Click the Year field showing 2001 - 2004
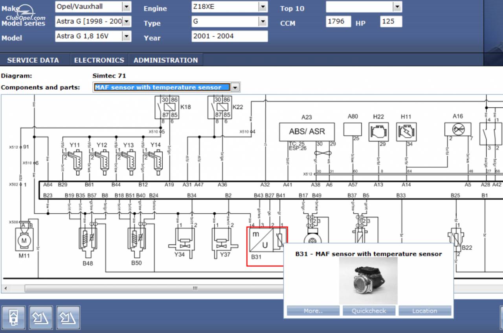The width and height of the screenshot is (503, 333). pyautogui.click(x=230, y=36)
